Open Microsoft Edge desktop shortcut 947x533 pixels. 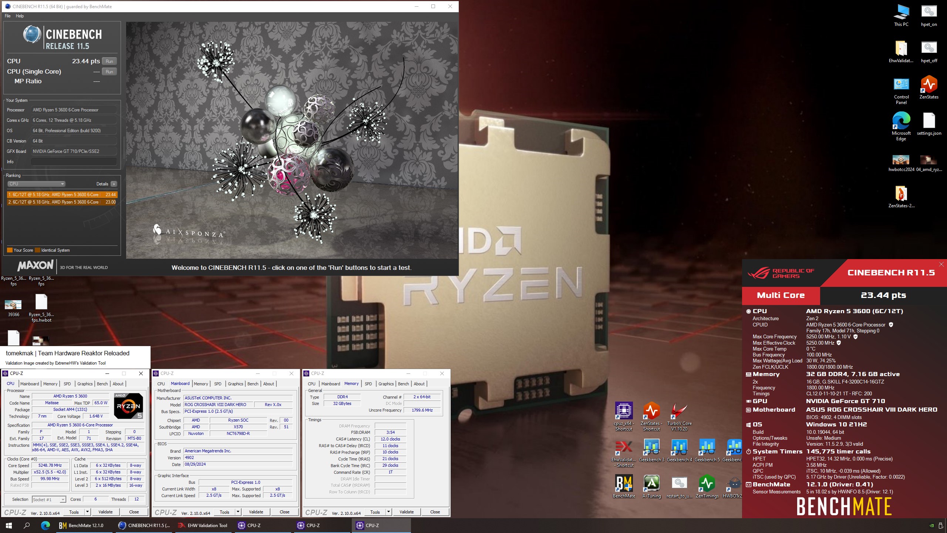pos(901,127)
